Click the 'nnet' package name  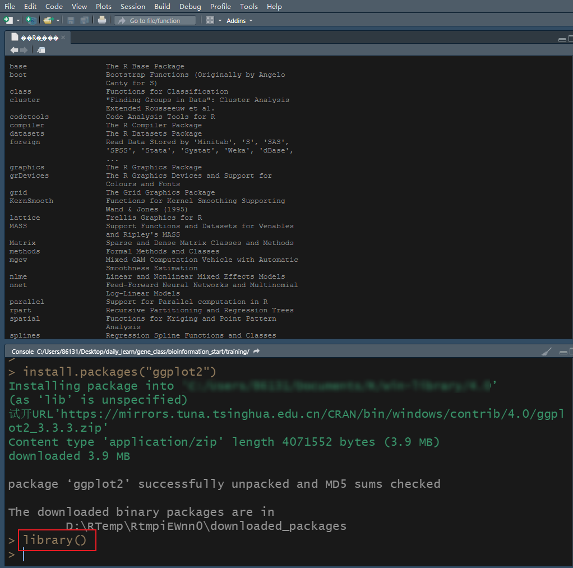click(x=18, y=285)
